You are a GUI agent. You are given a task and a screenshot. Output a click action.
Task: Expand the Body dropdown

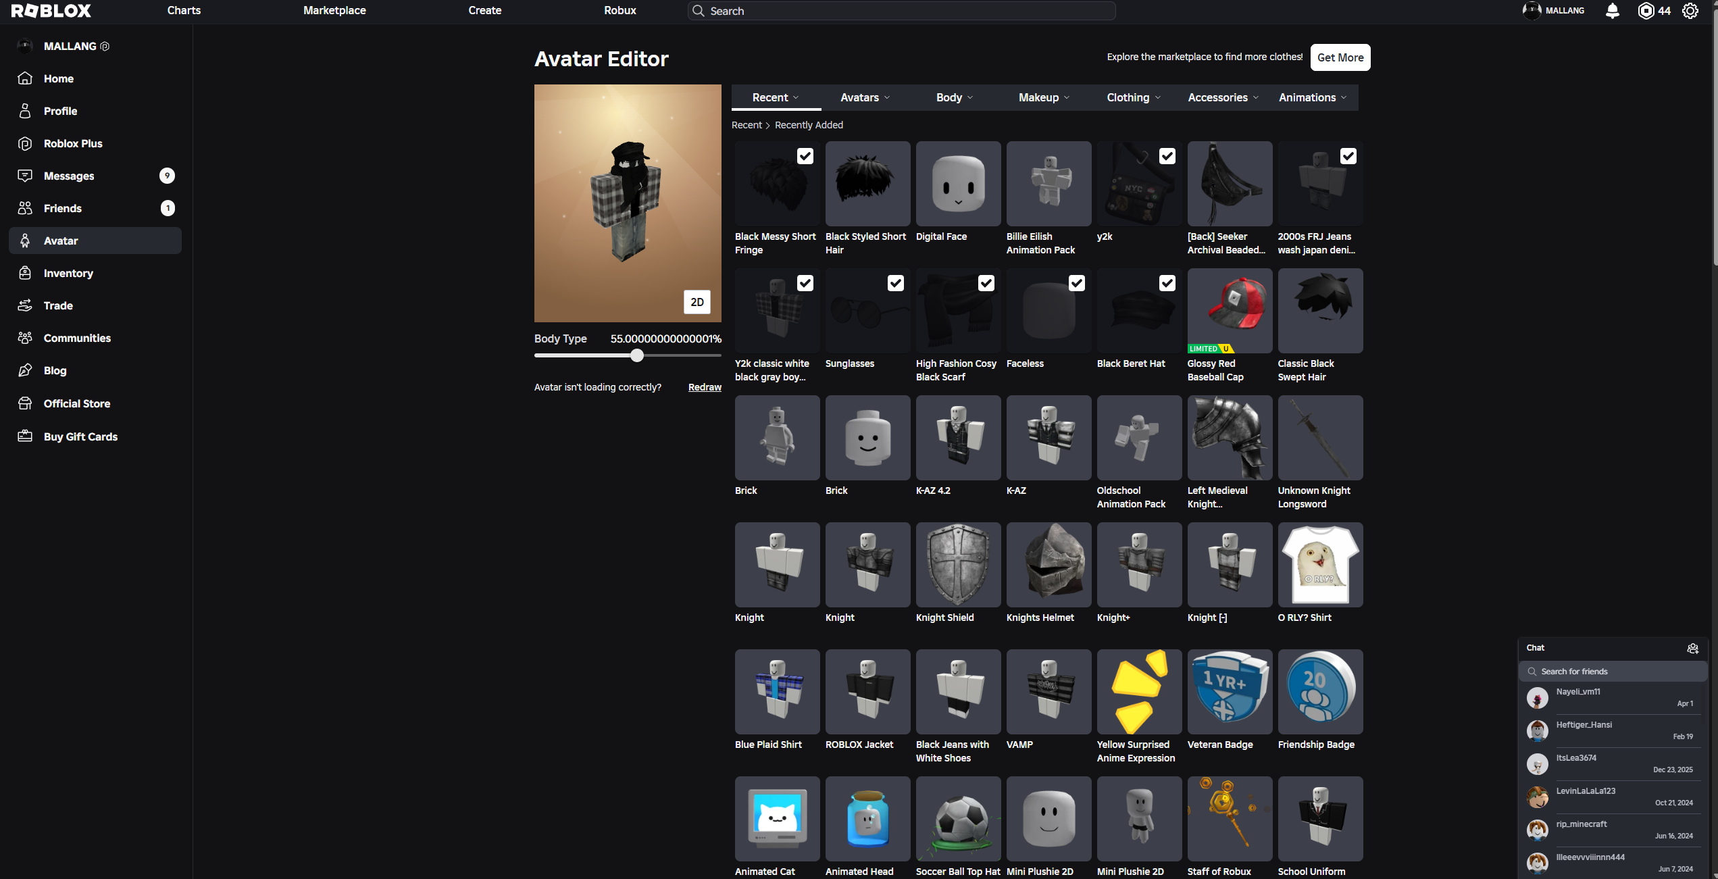955,97
